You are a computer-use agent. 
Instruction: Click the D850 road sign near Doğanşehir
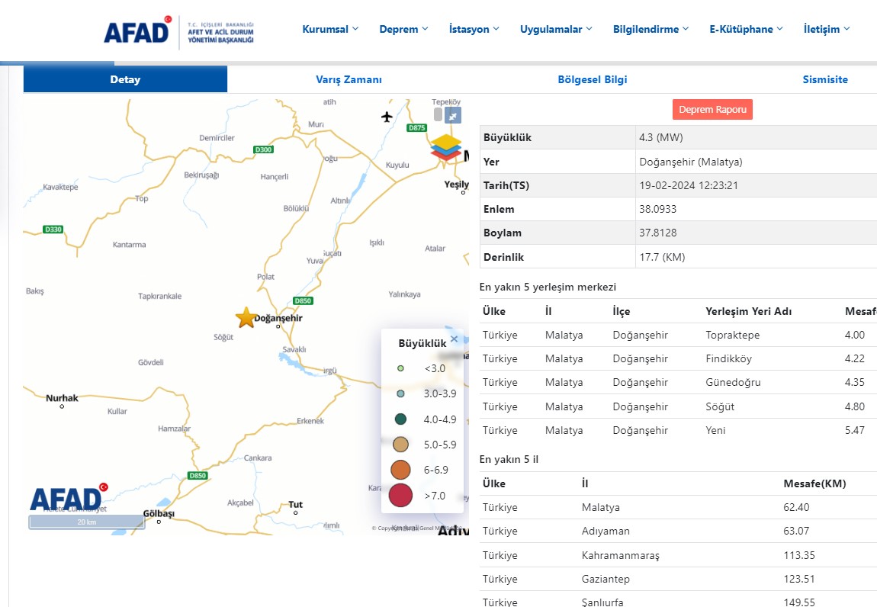(x=303, y=300)
